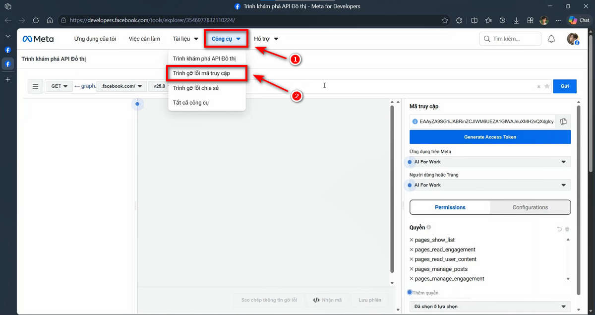Focus the Tìm kiếm search box

pos(510,39)
